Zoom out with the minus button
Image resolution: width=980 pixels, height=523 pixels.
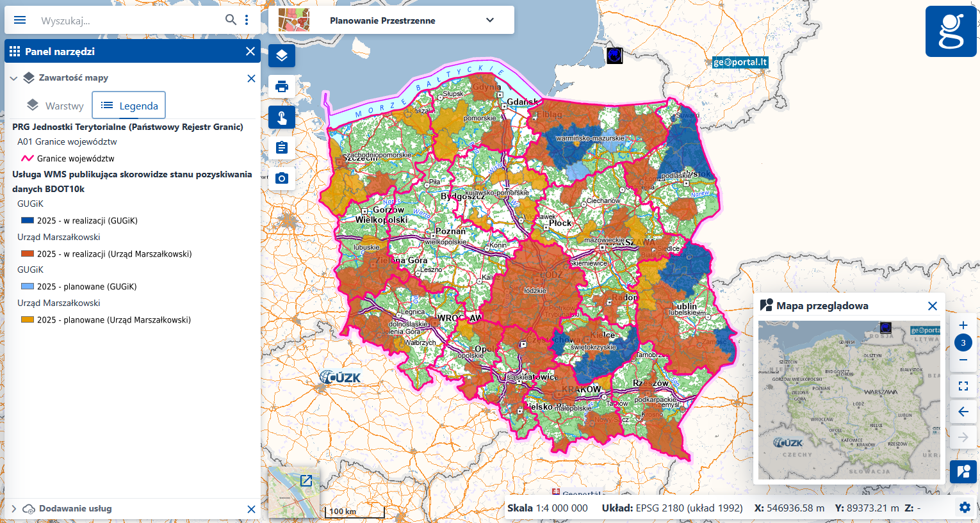click(963, 360)
